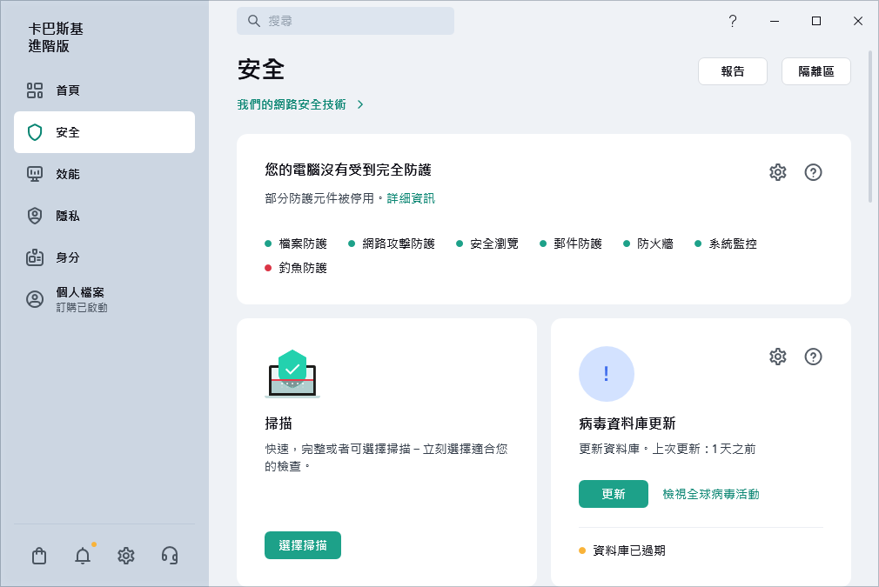The image size is (879, 587).
Task: Open the 首頁 home icon in sidebar
Action: click(35, 90)
